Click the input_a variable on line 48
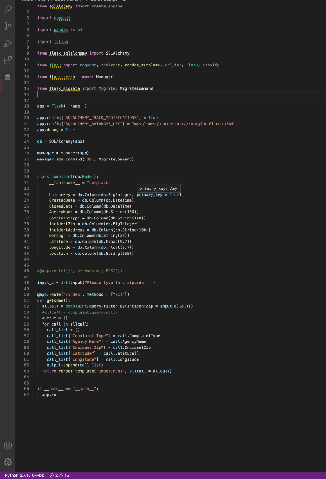The width and height of the screenshot is (326, 479). click(x=45, y=283)
